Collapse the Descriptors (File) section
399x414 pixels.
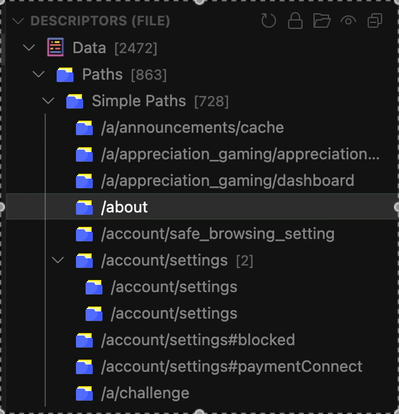18,21
